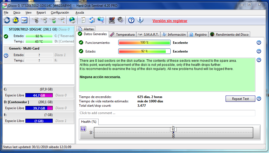Click the 'más de 1000 días' value
This screenshot has height=153, width=269.
click(x=150, y=101)
